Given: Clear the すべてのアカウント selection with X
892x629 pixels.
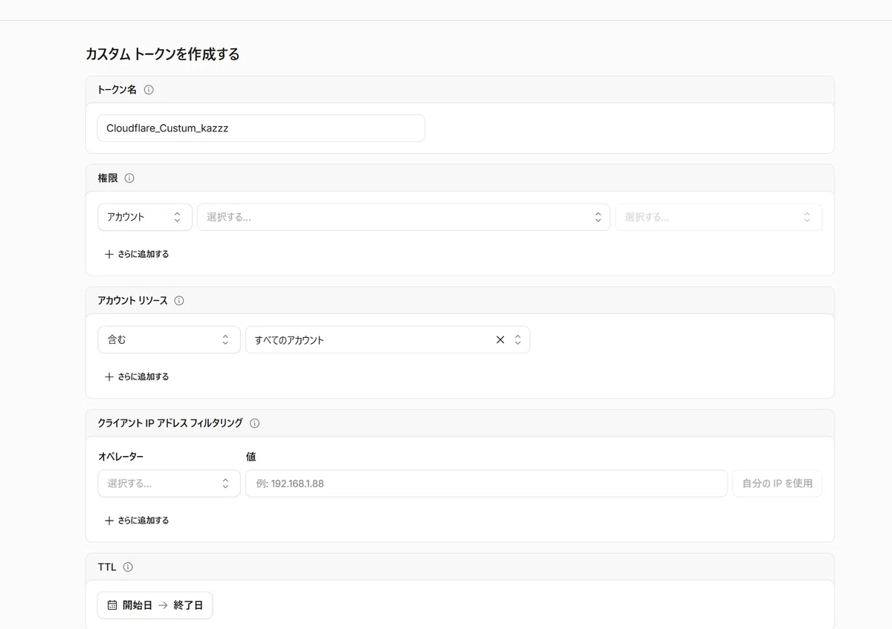Looking at the screenshot, I should click(x=500, y=339).
